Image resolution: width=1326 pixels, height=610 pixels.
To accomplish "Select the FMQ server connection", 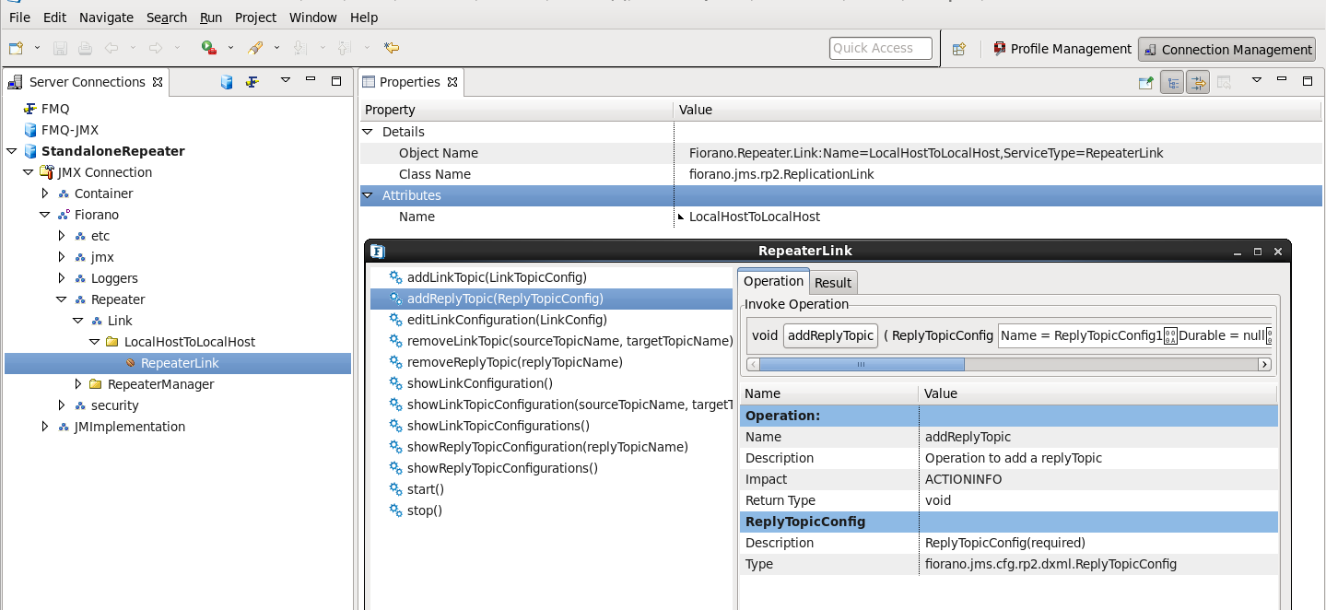I will click(x=55, y=109).
